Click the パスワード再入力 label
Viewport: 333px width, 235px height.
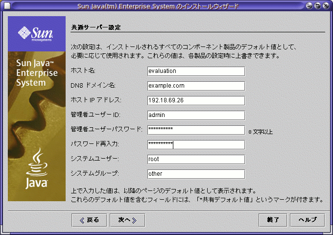tap(95, 144)
